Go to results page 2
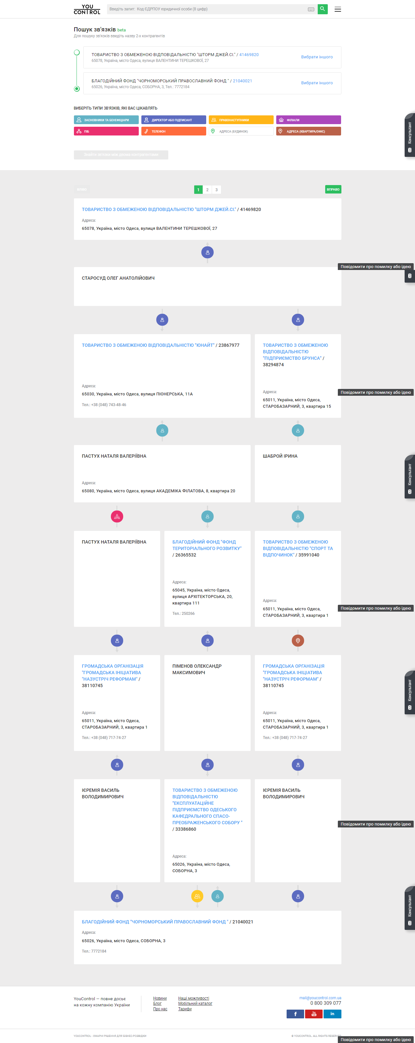 coord(207,190)
